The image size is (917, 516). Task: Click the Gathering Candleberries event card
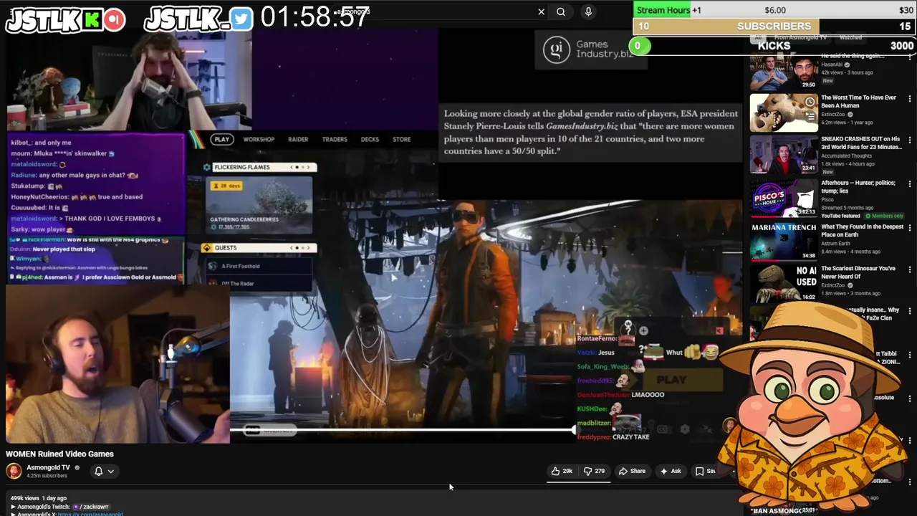pos(259,205)
